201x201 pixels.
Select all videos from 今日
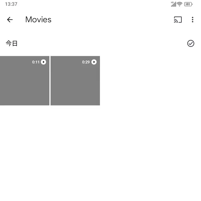[x=191, y=43]
